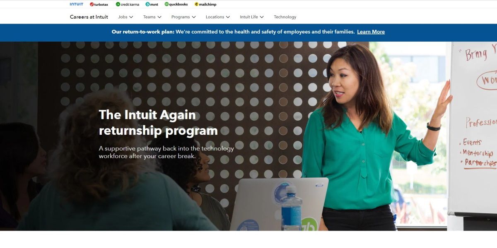Expand the Programs dropdown chevron
This screenshot has height=248, width=497.
[x=193, y=17]
